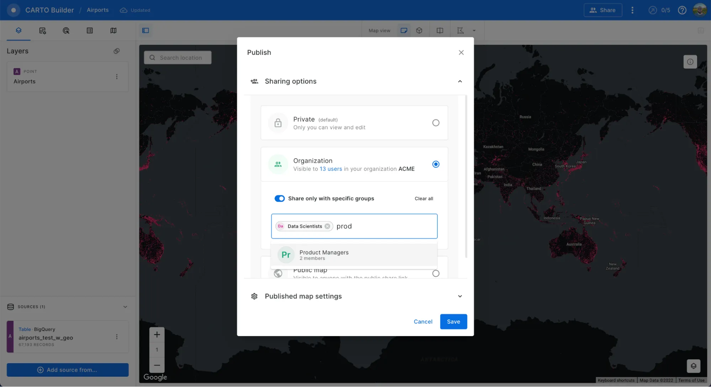Click the 13 users link
This screenshot has width=711, height=387.
(x=331, y=169)
